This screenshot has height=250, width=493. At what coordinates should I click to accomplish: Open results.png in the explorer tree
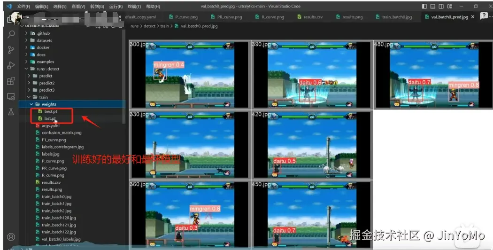click(x=52, y=189)
